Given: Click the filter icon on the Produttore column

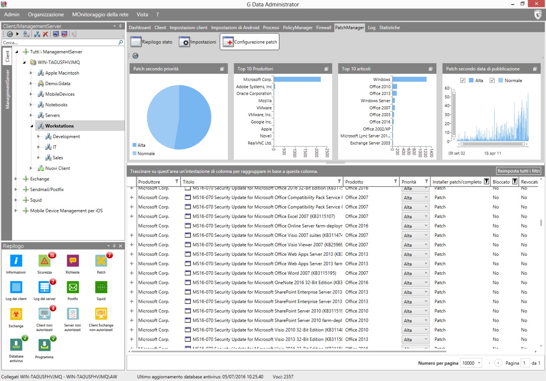Looking at the screenshot, I should [177, 182].
